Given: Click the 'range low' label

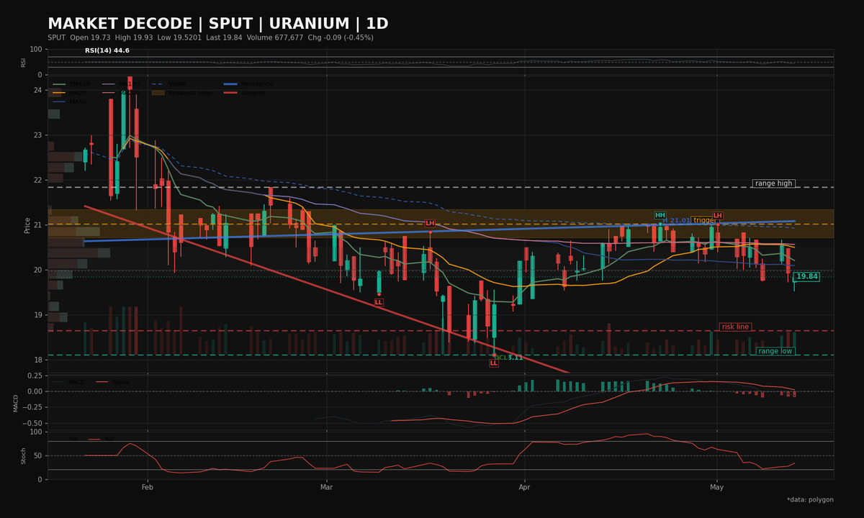Looking at the screenshot, I should [x=775, y=351].
